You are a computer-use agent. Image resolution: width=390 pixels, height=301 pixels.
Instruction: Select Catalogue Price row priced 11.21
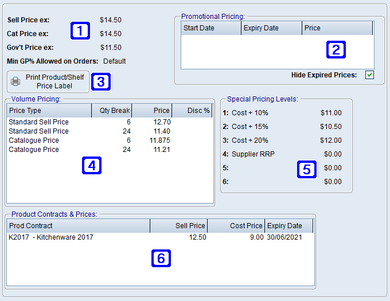pos(110,150)
